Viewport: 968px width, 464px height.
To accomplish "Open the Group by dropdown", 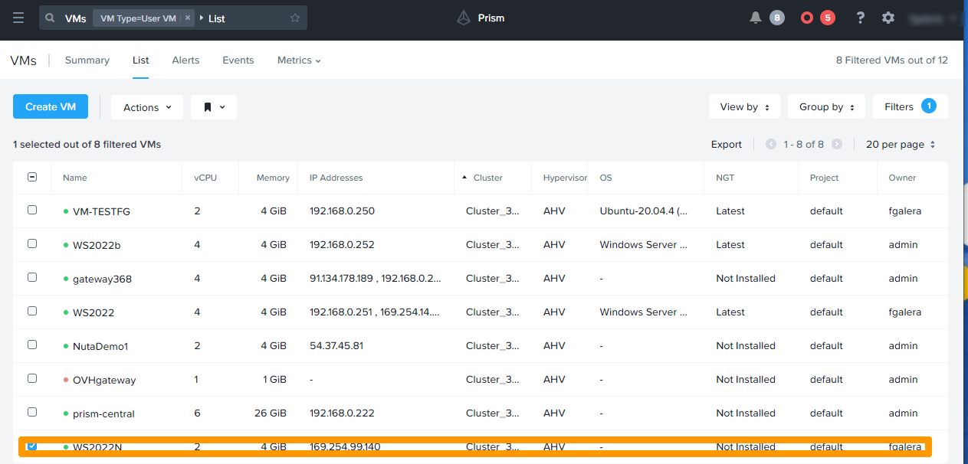I will point(826,107).
